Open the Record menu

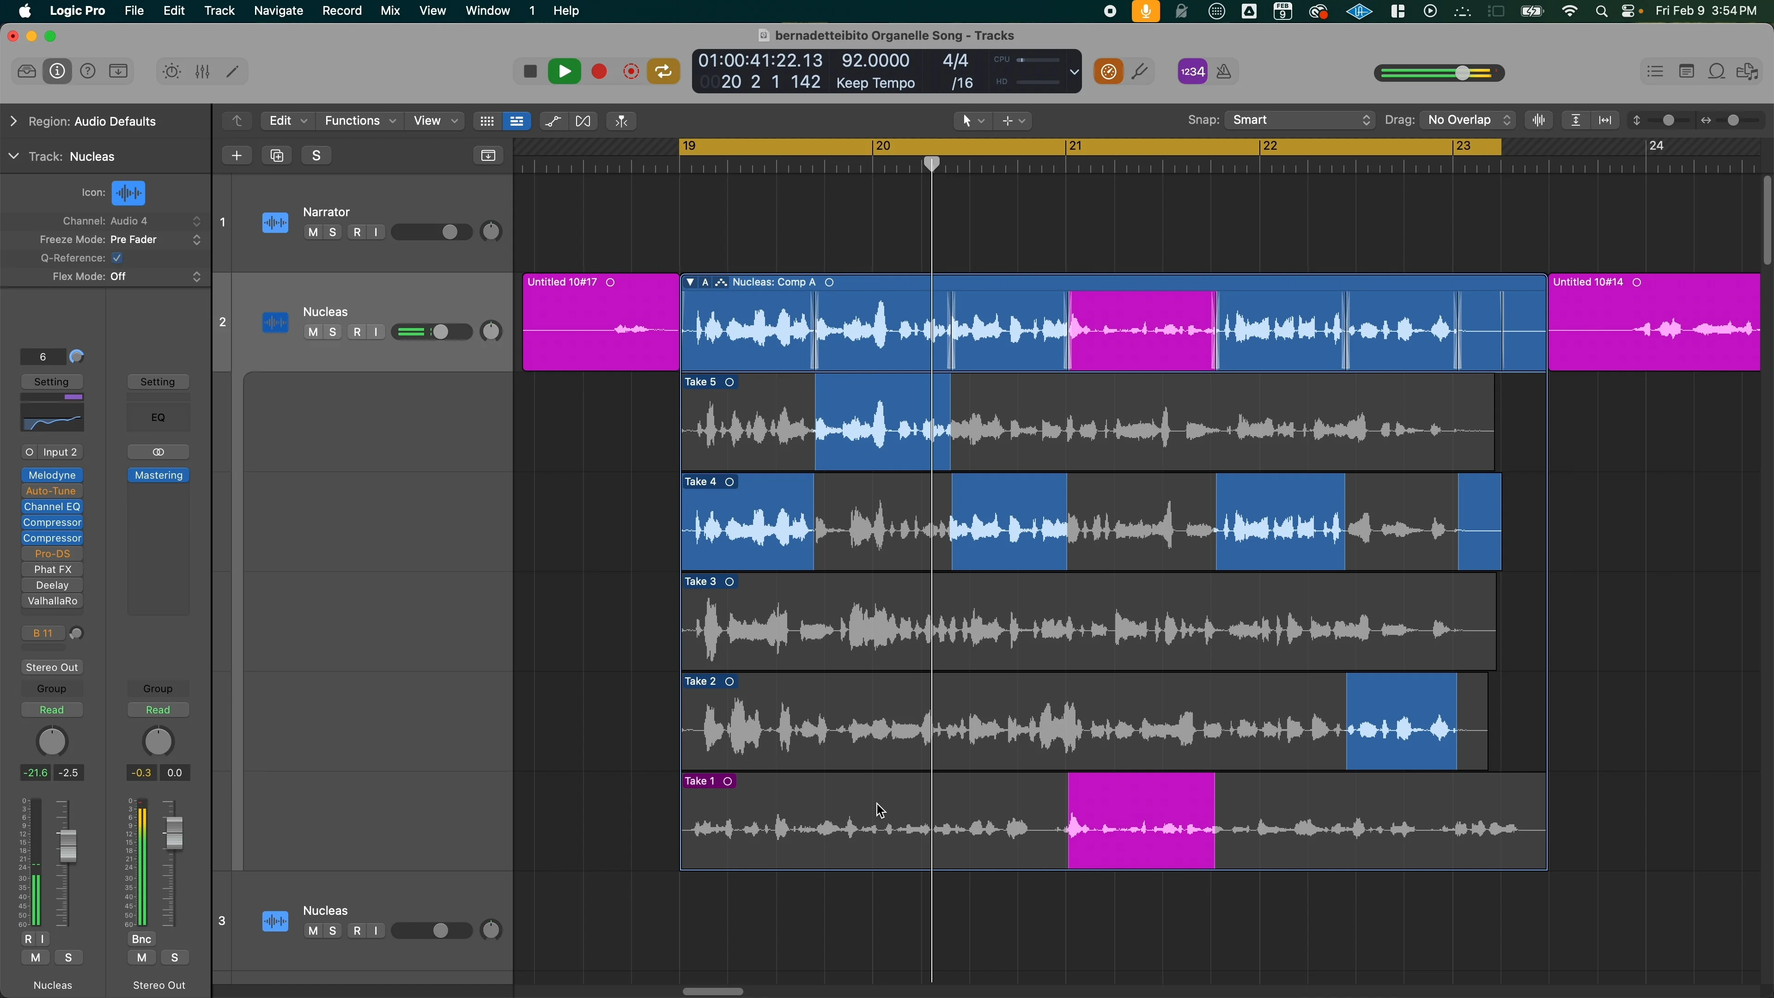pos(342,10)
